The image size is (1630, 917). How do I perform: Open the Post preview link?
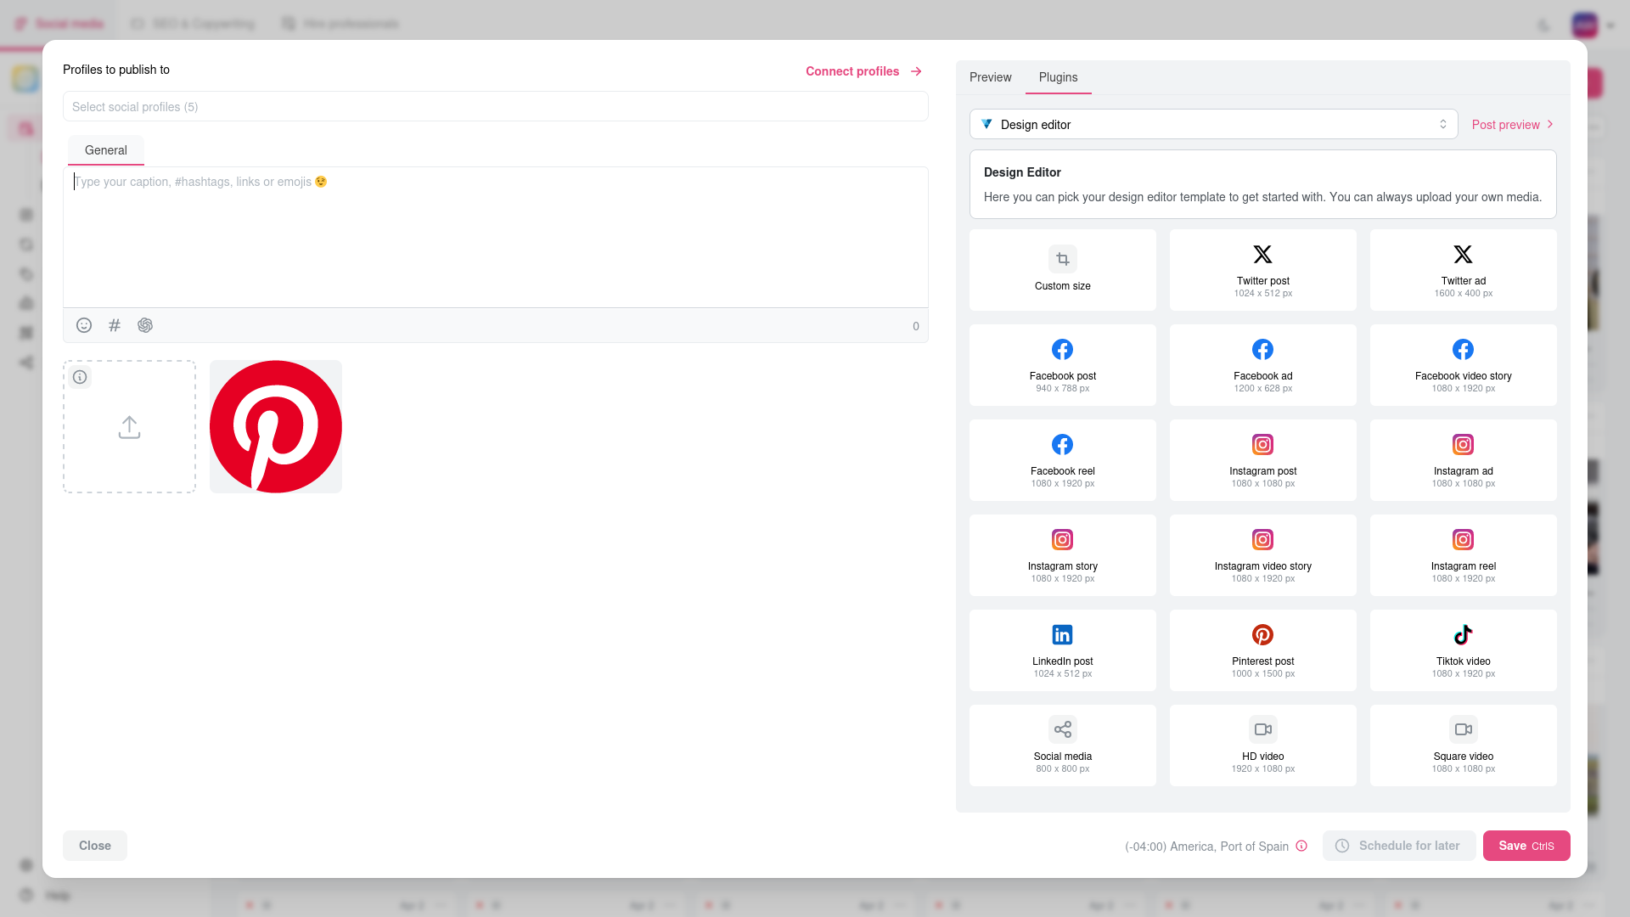pyautogui.click(x=1513, y=125)
